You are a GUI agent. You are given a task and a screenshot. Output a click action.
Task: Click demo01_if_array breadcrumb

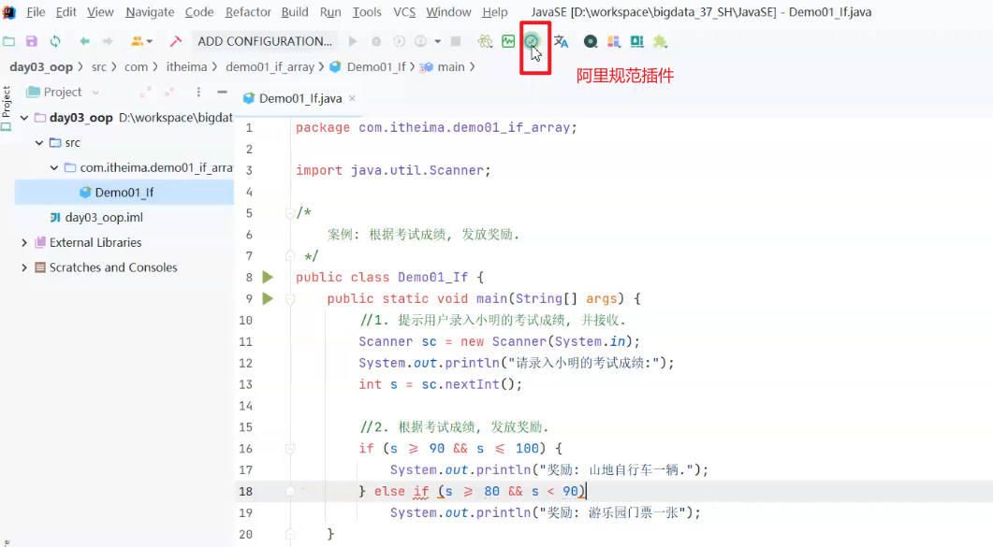coord(270,67)
